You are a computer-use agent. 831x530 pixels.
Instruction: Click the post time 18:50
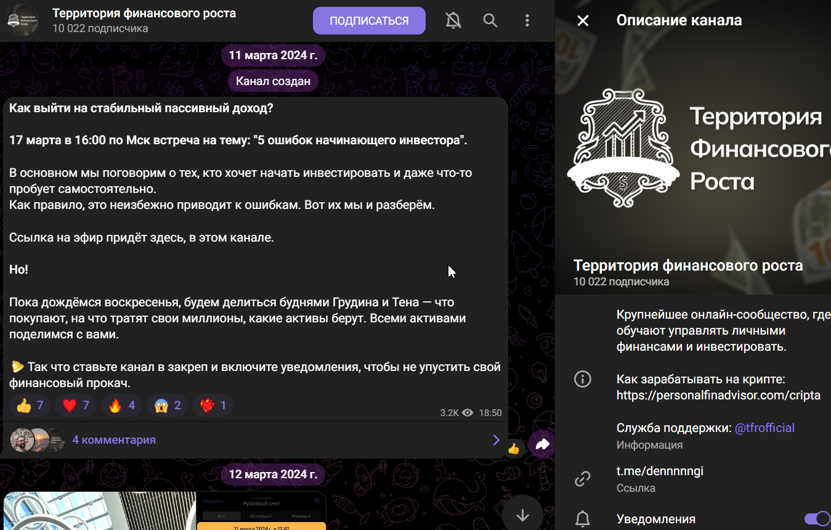490,412
